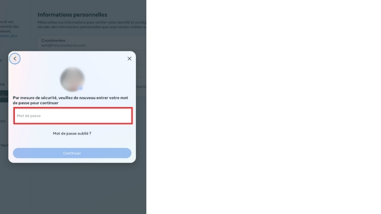This screenshot has width=381, height=214.
Task: Open sidebar item ending in ité
Action: coord(2,84)
